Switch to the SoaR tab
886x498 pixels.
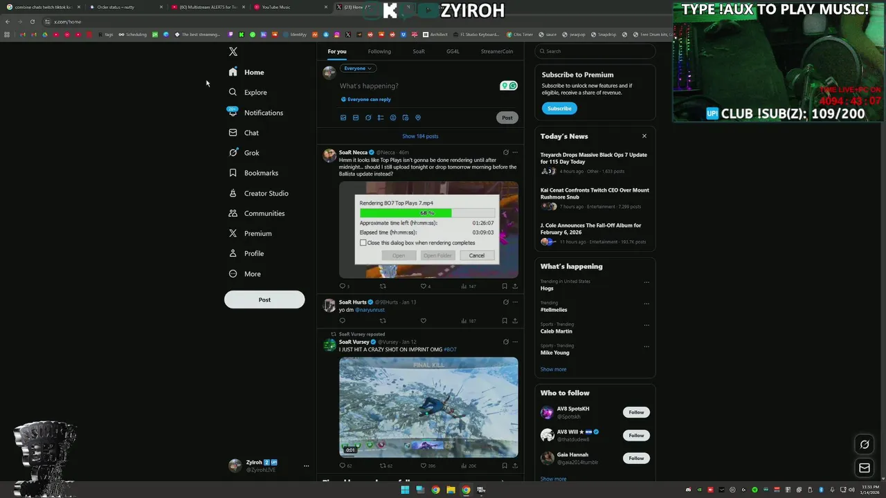tap(419, 51)
